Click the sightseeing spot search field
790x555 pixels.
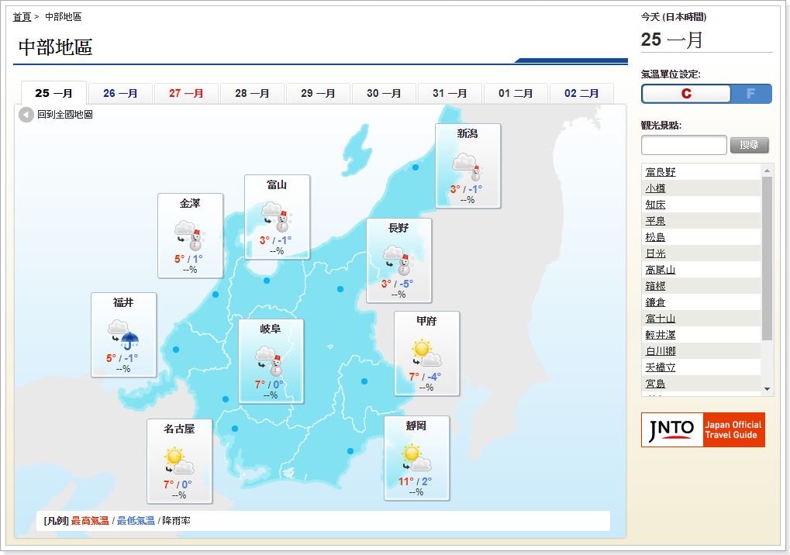coord(684,145)
